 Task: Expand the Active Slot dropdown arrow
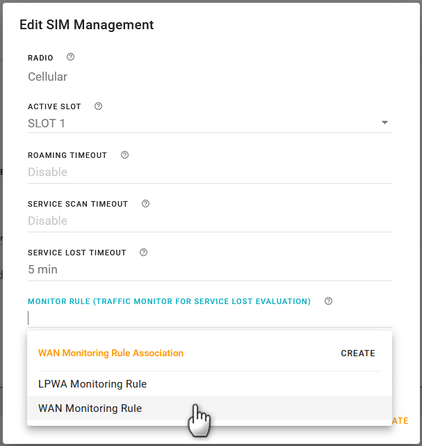(384, 123)
